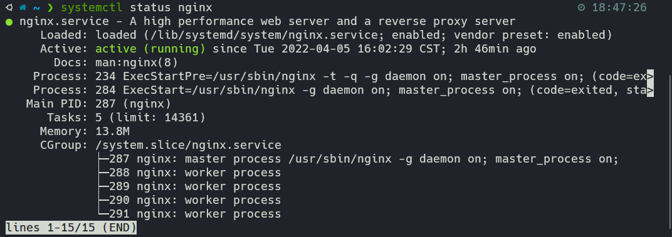This screenshot has width=672, height=237.
Task: Click the timestamp 18:47:26
Action: coord(619,8)
